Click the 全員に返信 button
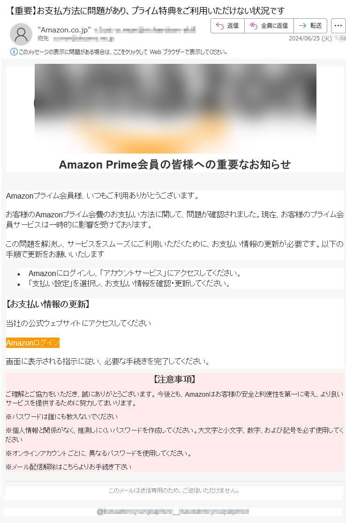The height and width of the screenshot is (523, 346). coord(269,26)
